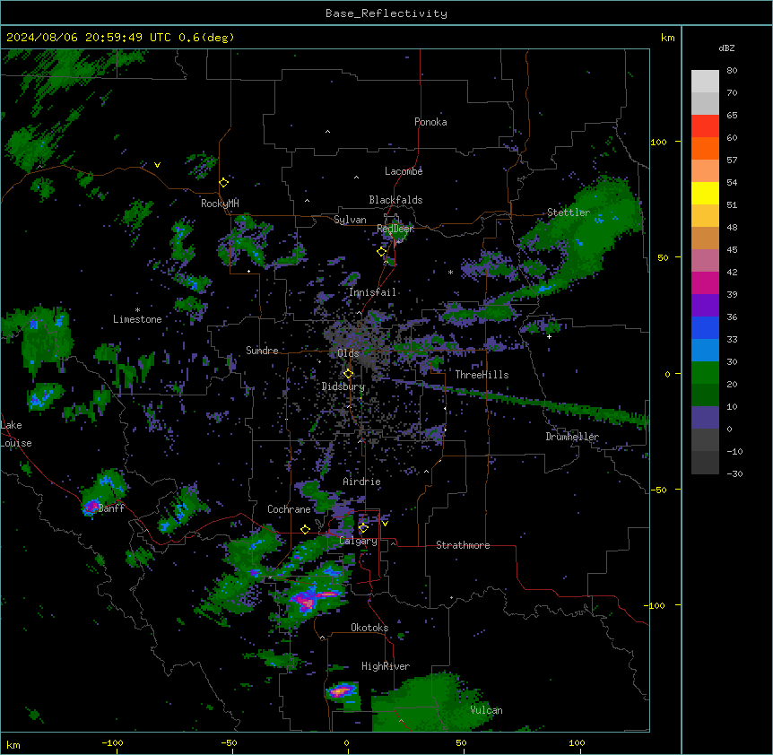Click the white caret marker south of Ponoka
Screen dimensions: 773x755
point(328,132)
